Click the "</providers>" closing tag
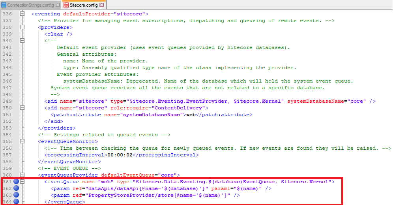This screenshot has width=393, height=205. pyautogui.click(x=57, y=128)
